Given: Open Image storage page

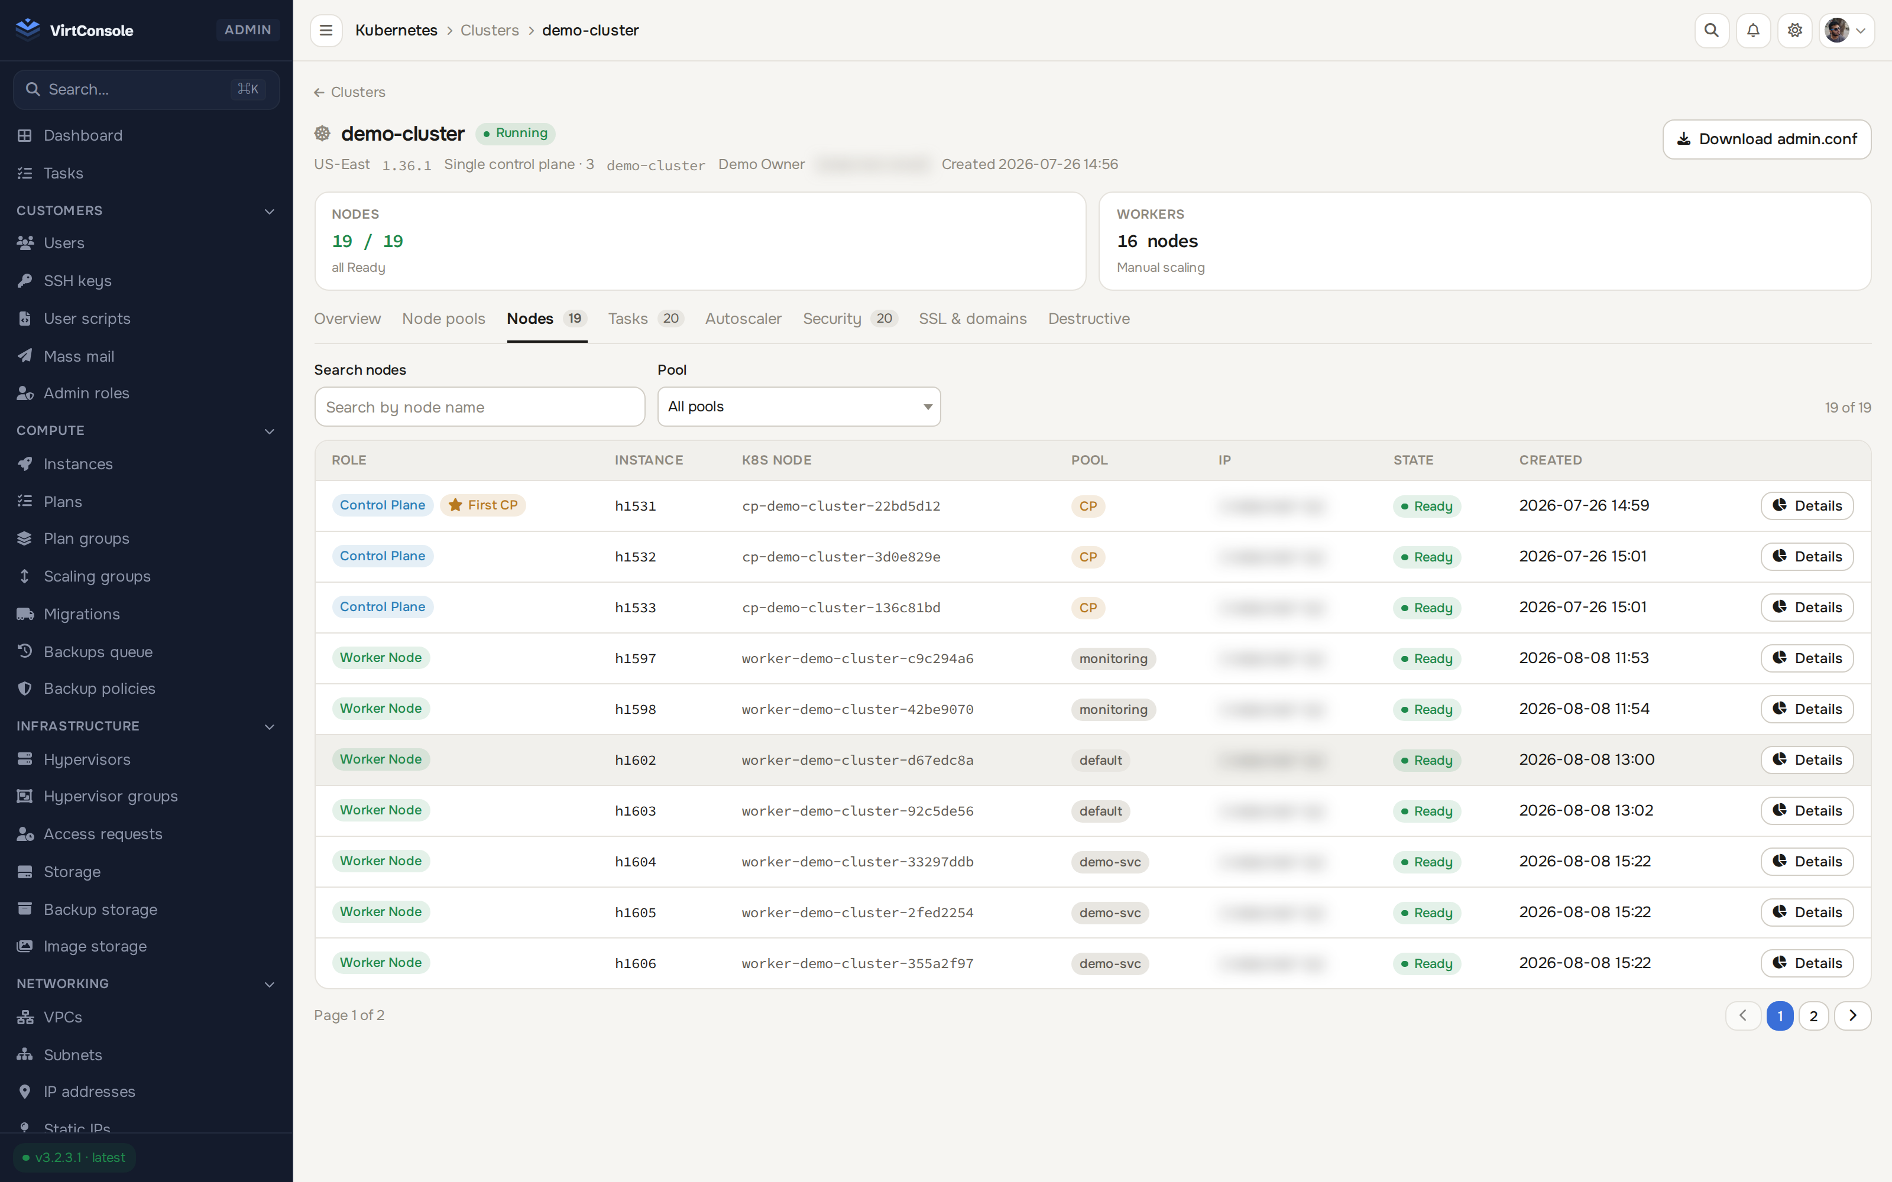Looking at the screenshot, I should click(146, 946).
